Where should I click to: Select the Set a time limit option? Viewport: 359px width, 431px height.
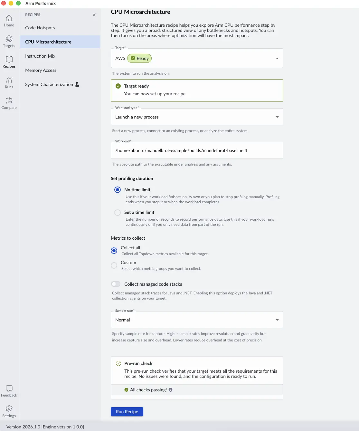(x=118, y=213)
